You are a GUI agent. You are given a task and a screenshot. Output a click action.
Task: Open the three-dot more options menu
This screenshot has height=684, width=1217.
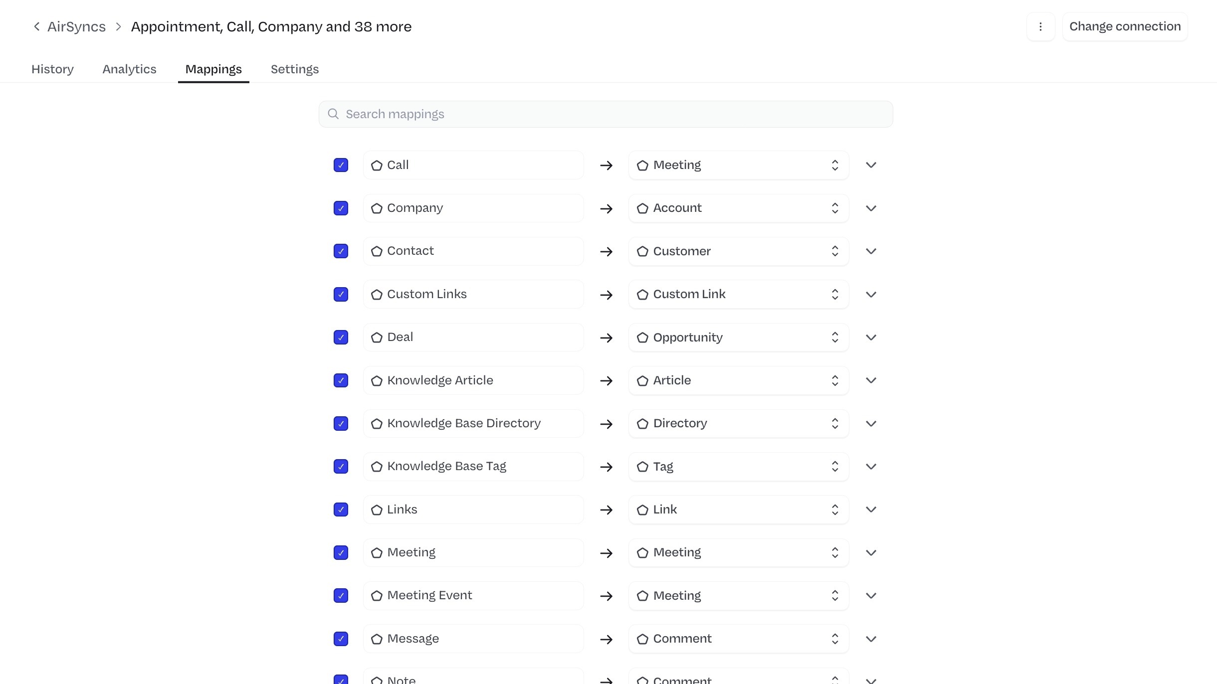1040,26
